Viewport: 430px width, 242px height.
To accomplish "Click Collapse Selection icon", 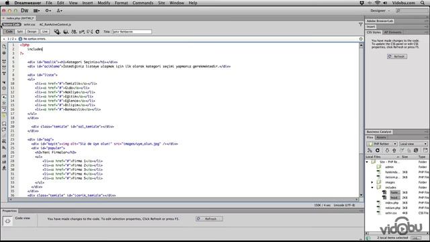I will pos(4,67).
